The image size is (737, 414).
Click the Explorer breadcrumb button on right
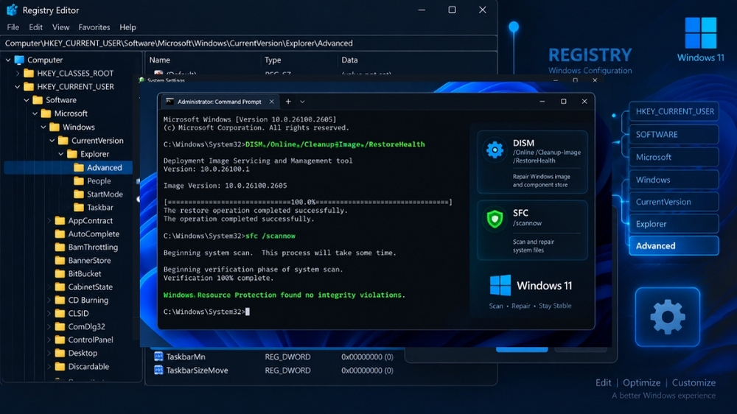tap(674, 224)
